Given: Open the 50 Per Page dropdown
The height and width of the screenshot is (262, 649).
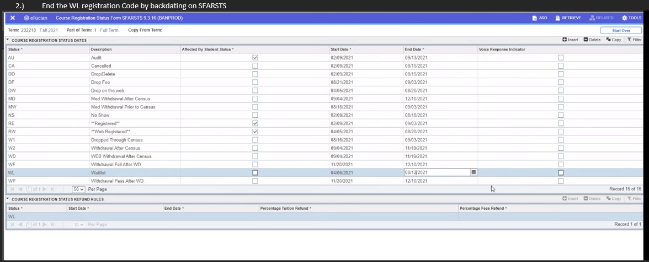Looking at the screenshot, I should pos(79,189).
